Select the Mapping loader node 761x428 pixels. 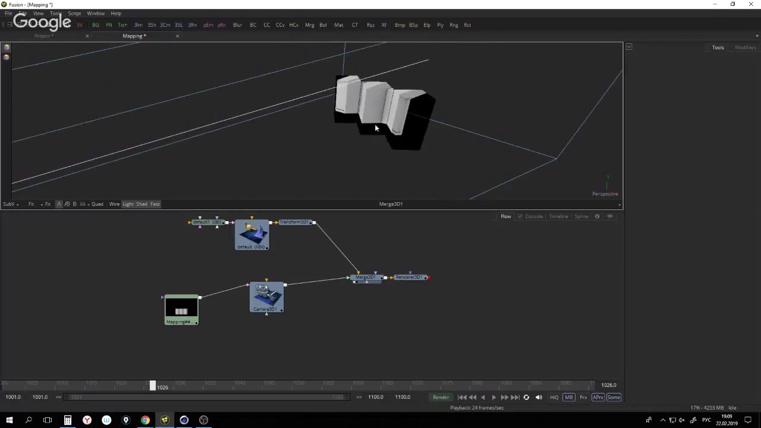181,310
